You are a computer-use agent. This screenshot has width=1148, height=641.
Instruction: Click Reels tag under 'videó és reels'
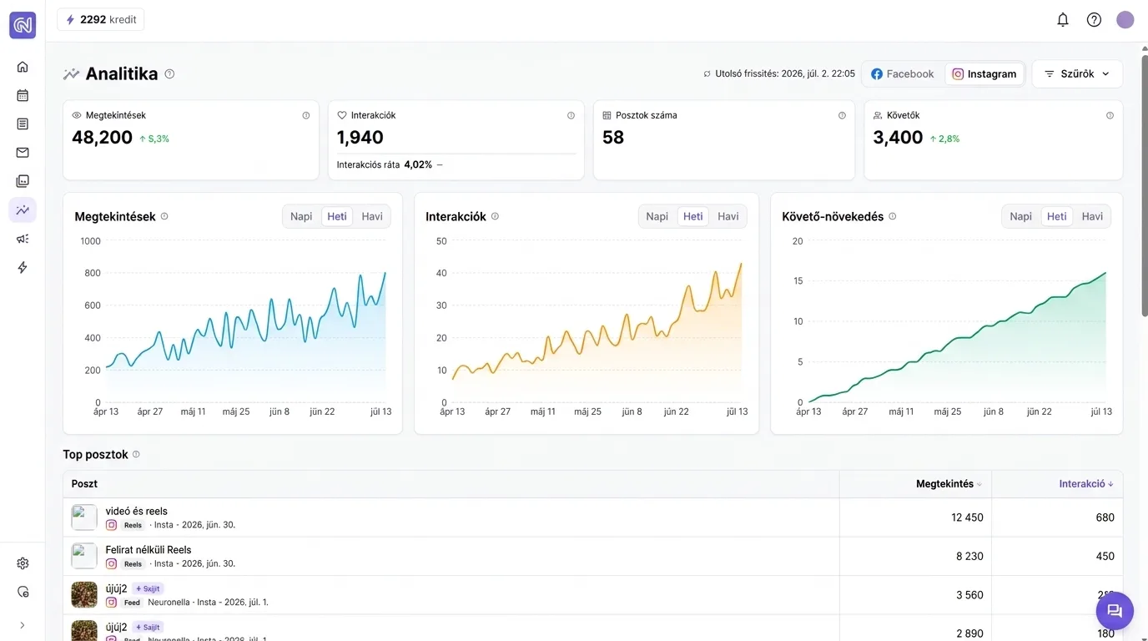(x=133, y=525)
